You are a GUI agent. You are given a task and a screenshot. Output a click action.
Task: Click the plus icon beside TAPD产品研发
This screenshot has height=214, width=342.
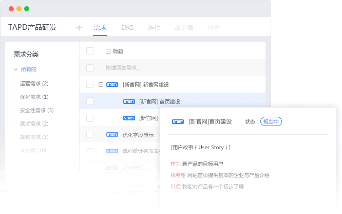click(x=79, y=28)
